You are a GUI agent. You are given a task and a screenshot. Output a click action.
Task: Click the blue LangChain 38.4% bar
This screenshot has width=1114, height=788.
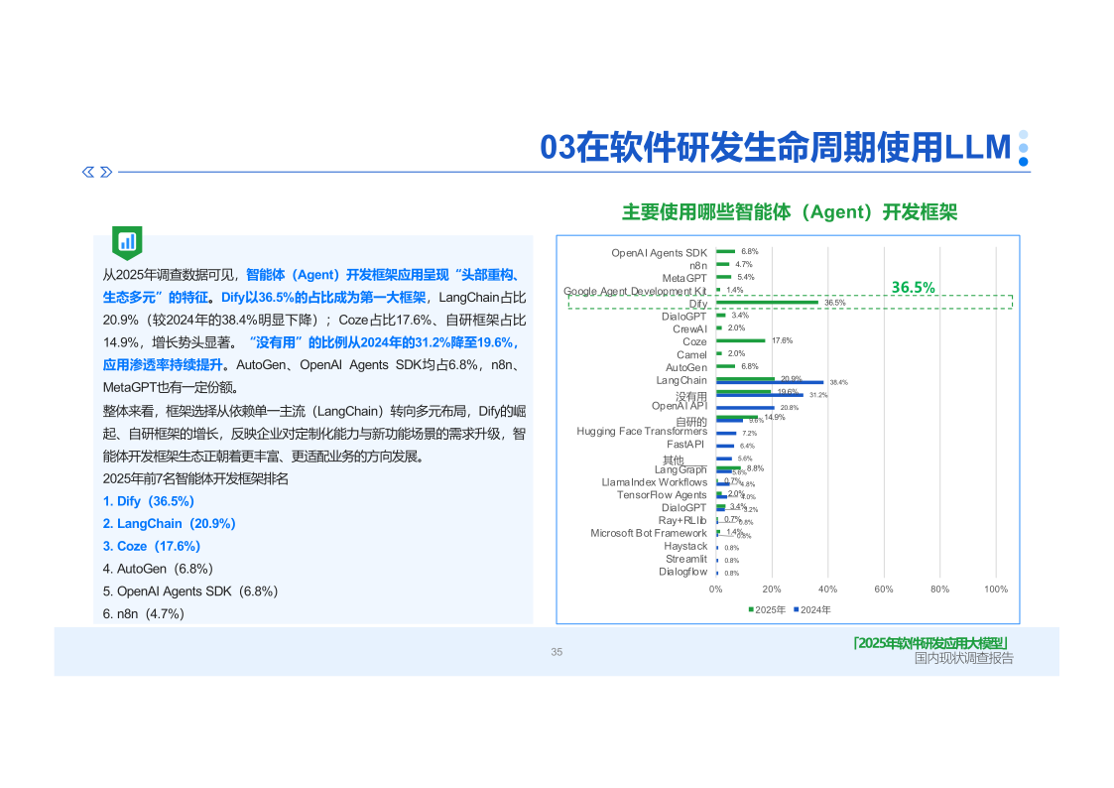pos(770,382)
